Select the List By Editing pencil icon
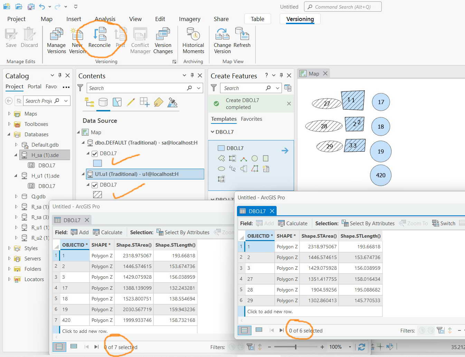This screenshot has width=465, height=357. 131,102
